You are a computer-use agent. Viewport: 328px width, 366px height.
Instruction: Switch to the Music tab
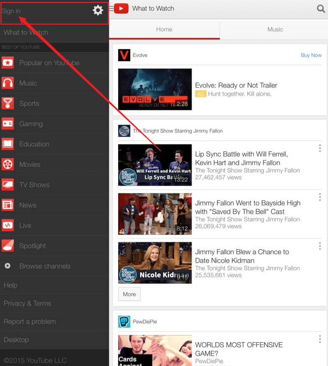pos(275,30)
